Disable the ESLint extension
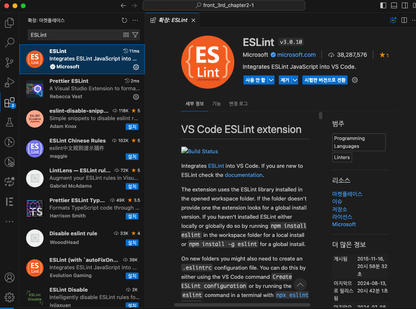Viewport: 416px width, 309px height. click(255, 80)
